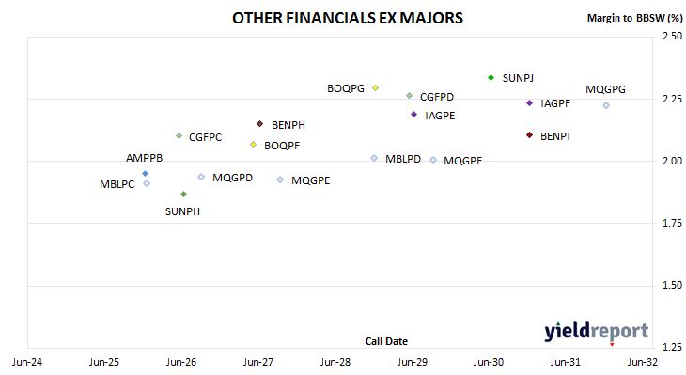Click the BOQPF data label text
The width and height of the screenshot is (686, 375).
point(282,146)
